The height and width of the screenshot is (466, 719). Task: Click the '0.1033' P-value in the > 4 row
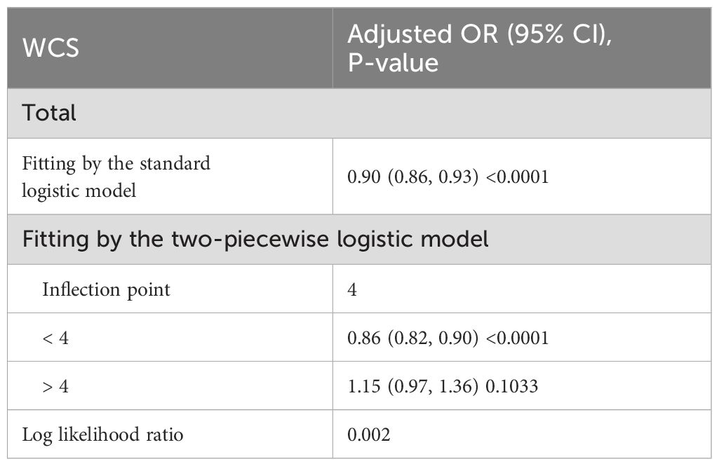(512, 386)
